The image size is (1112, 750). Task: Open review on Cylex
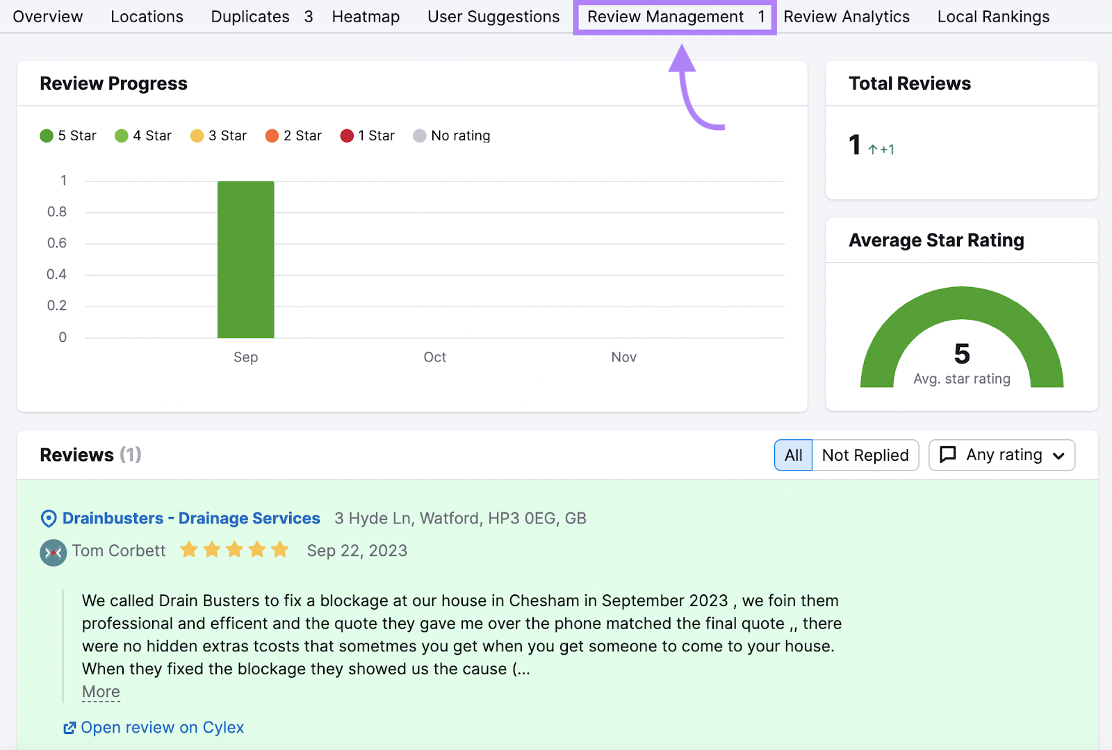click(x=162, y=727)
